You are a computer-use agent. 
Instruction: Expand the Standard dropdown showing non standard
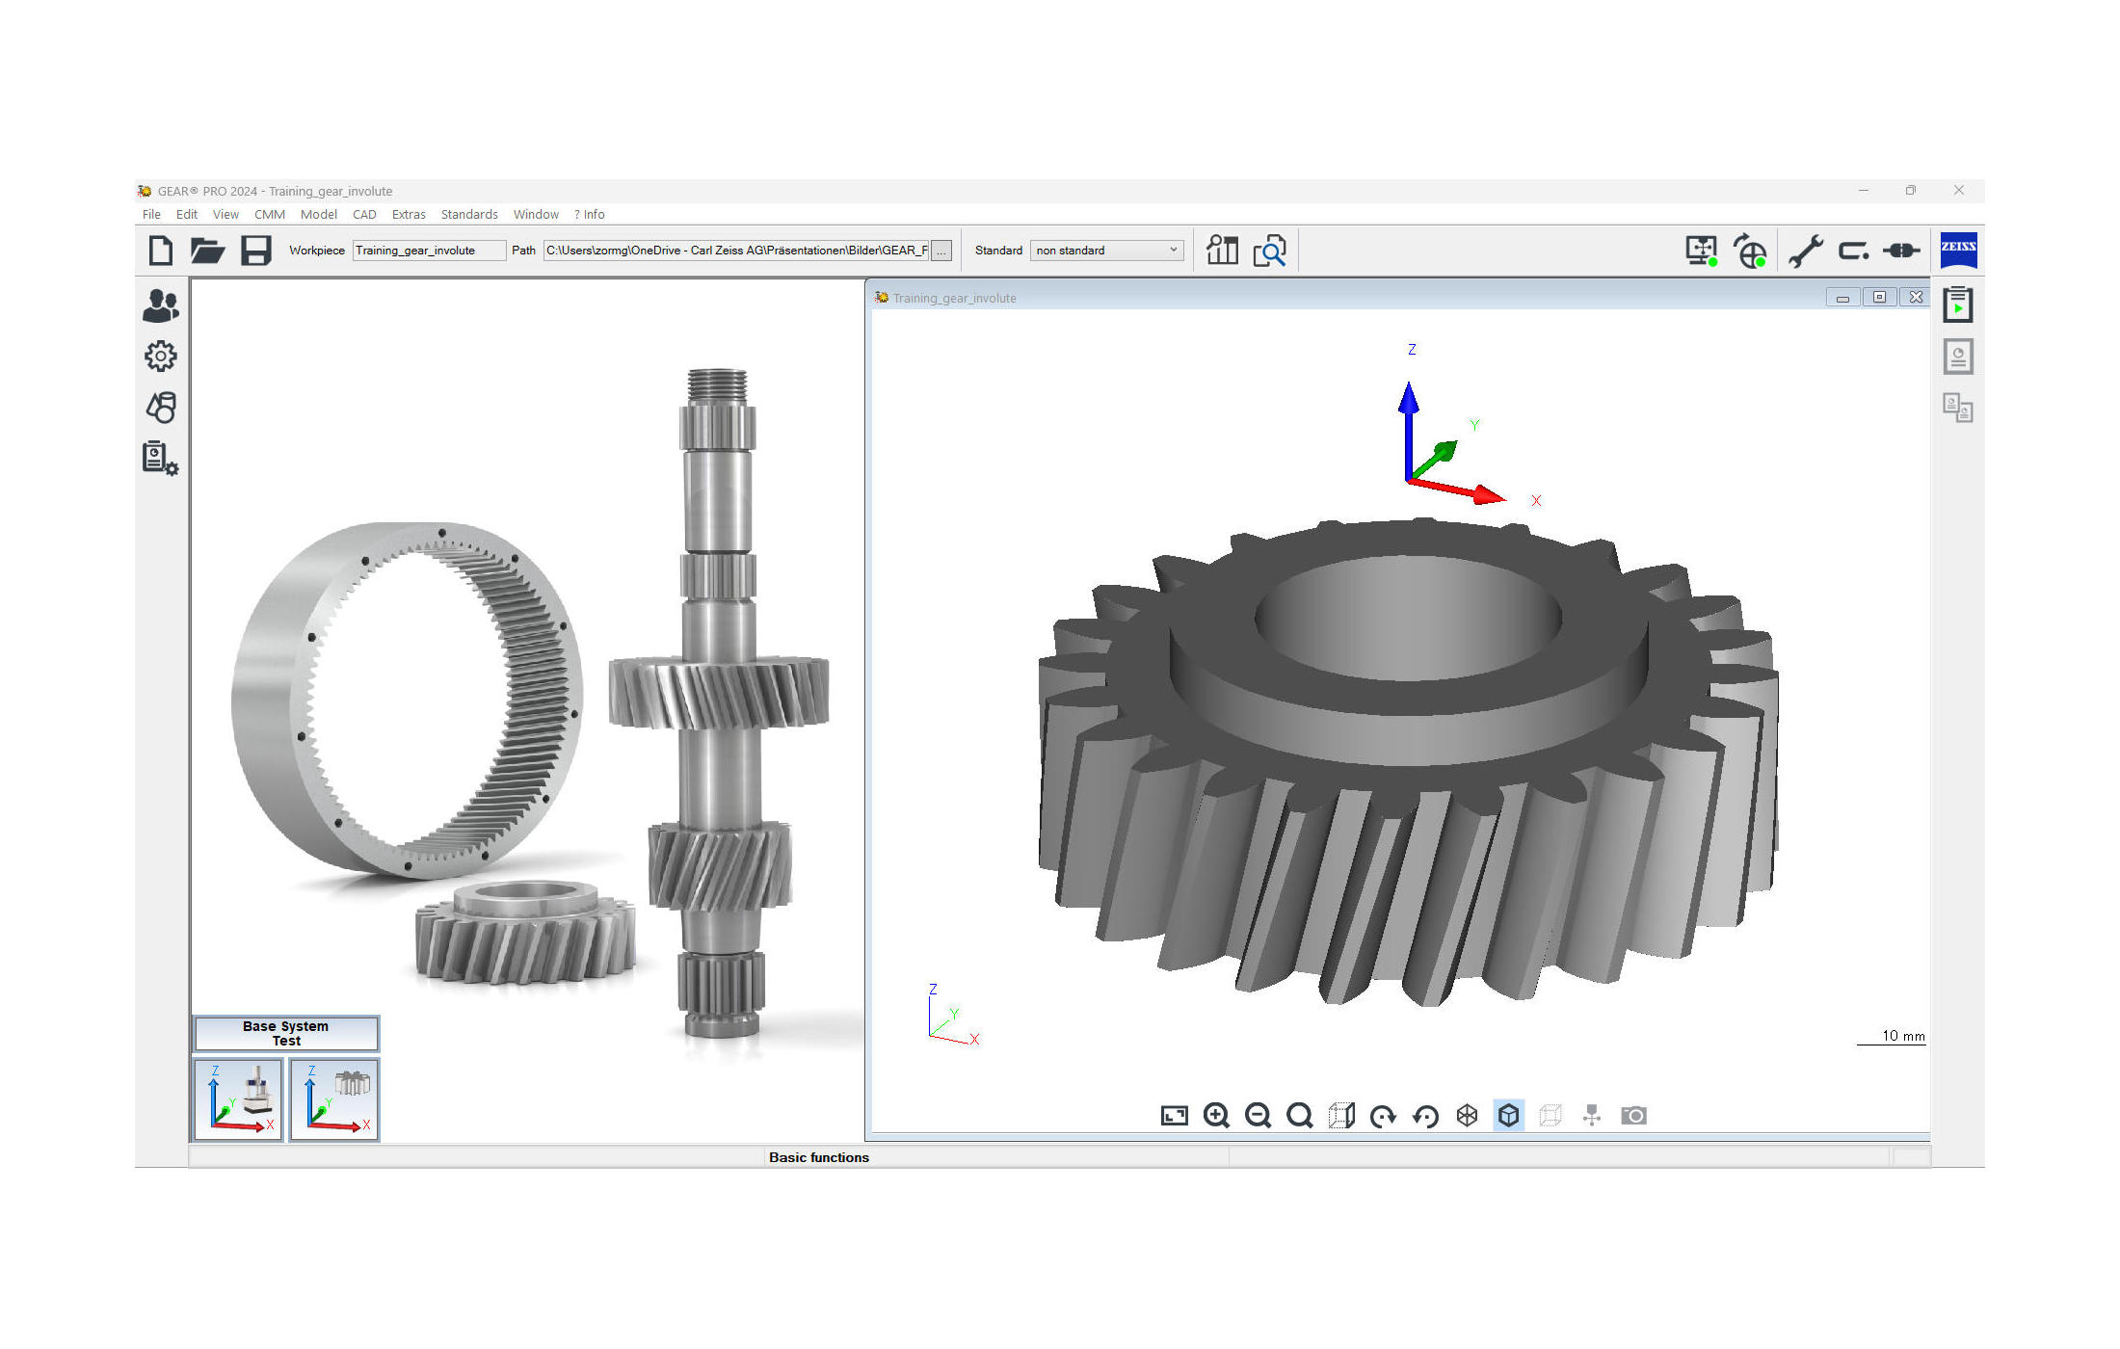pyautogui.click(x=1106, y=251)
